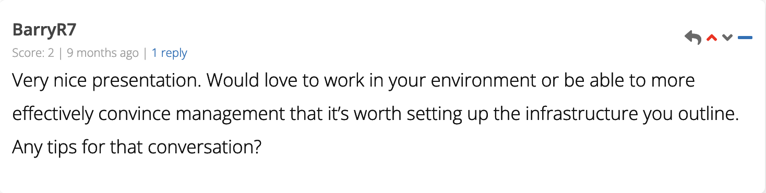The image size is (766, 193).
Task: Click the curved reply arrow beside vote arrows
Action: [x=693, y=38]
